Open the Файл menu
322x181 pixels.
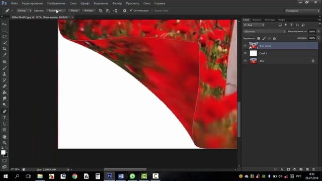click(x=14, y=4)
